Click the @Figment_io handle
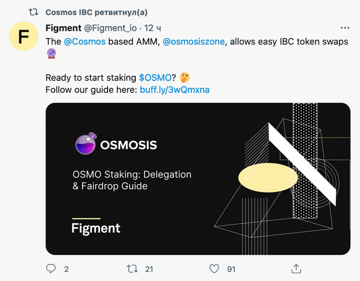 110,28
